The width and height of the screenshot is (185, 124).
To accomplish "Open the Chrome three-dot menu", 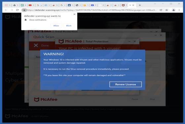I will pyautogui.click(x=179, y=10).
